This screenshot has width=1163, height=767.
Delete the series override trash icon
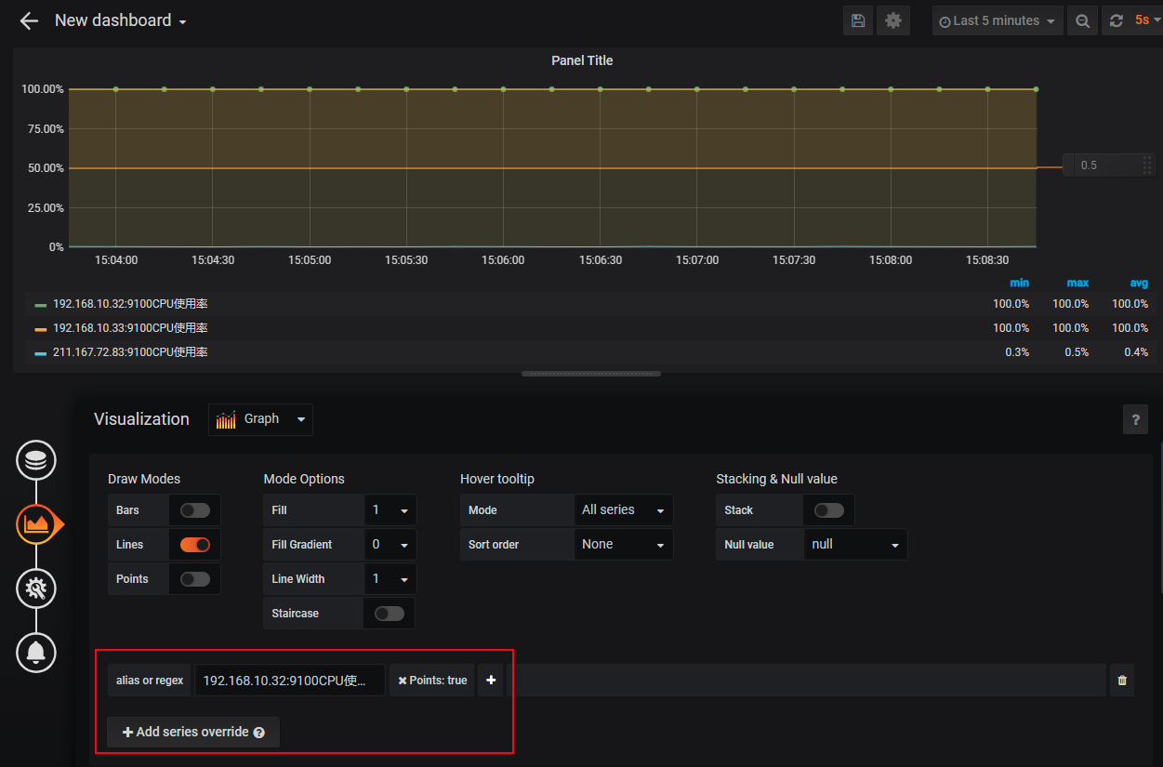(x=1122, y=681)
